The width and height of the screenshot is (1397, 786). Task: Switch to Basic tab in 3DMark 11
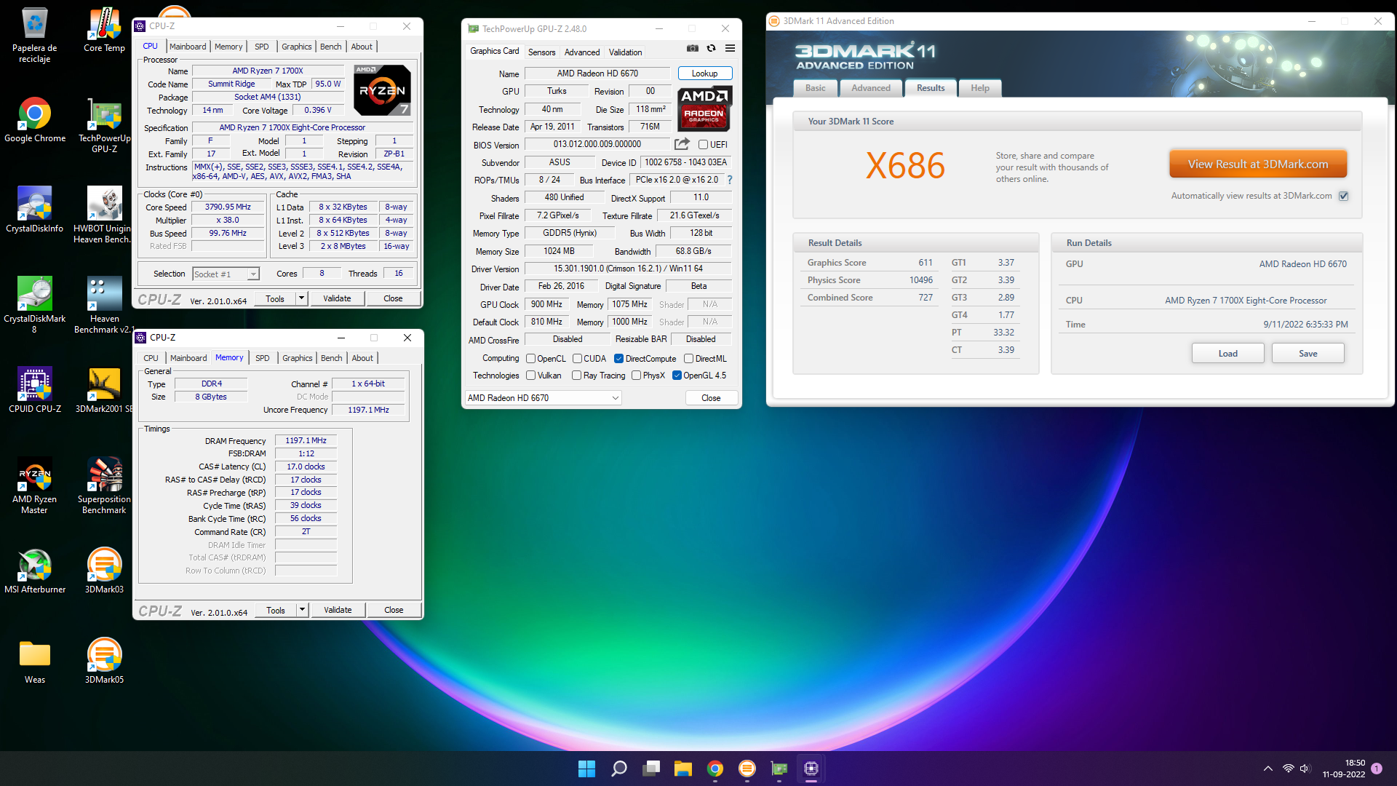click(x=815, y=88)
